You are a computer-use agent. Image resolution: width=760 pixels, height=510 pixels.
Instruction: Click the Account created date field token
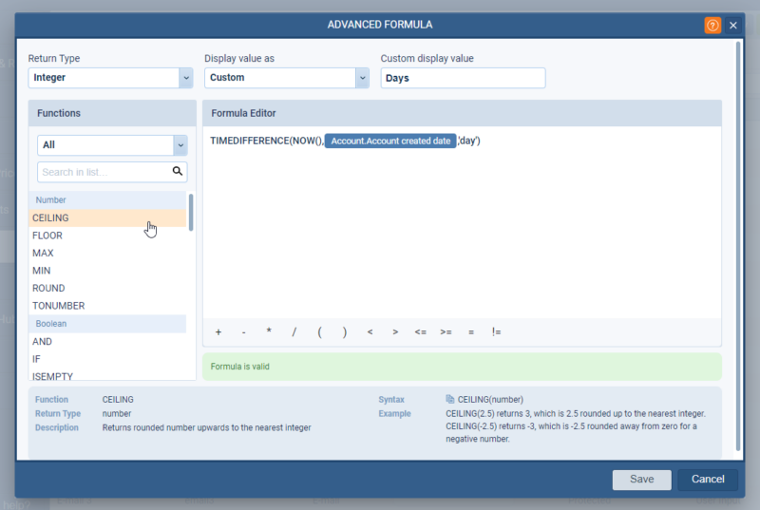coord(390,141)
